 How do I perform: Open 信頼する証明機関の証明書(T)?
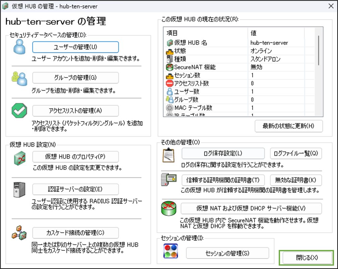pos(223,180)
